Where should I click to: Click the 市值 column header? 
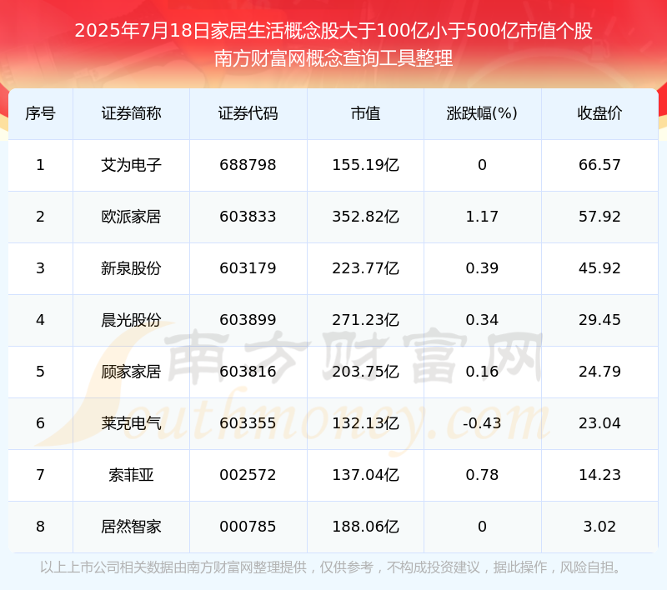click(365, 113)
